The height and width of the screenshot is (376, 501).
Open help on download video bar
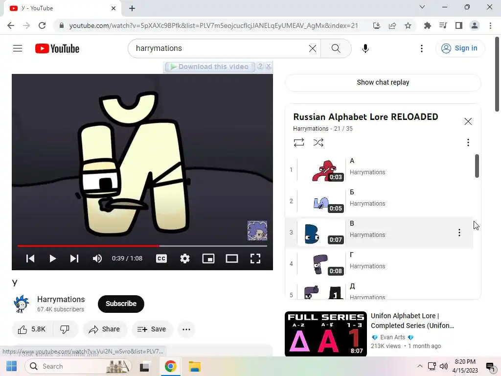point(260,66)
